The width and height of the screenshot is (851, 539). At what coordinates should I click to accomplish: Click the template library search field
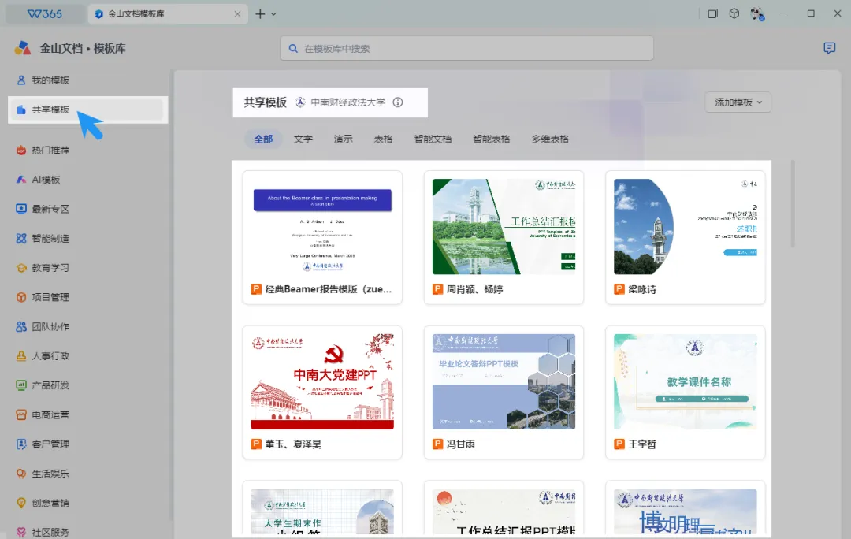pyautogui.click(x=466, y=48)
